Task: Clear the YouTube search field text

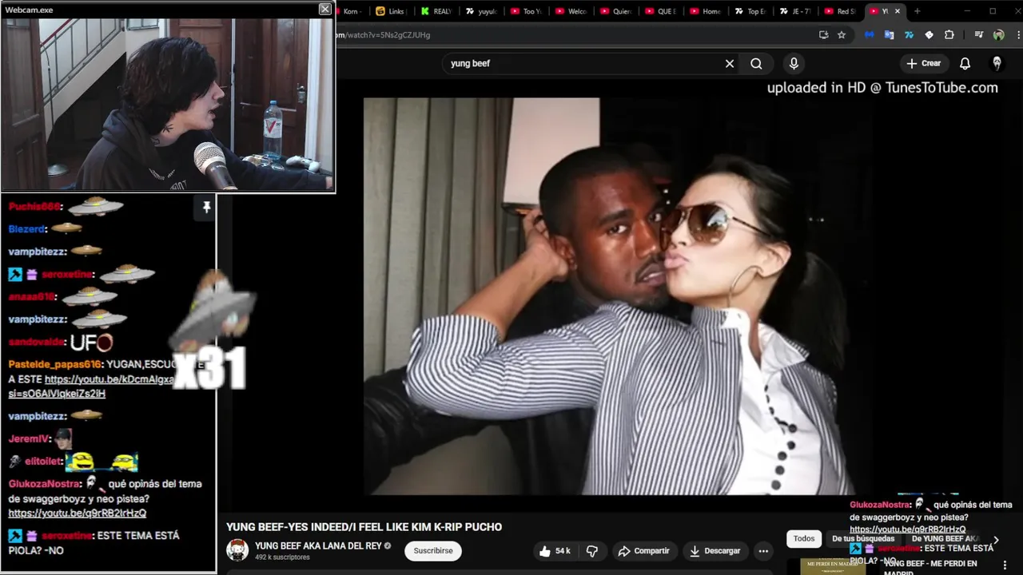Action: coord(729,64)
